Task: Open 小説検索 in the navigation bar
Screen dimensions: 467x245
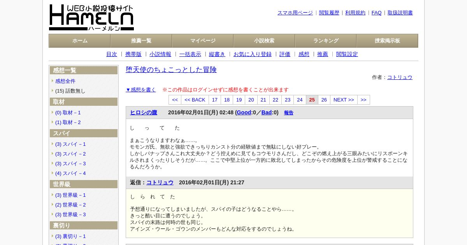Action: point(264,41)
